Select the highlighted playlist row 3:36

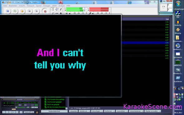point(146,43)
